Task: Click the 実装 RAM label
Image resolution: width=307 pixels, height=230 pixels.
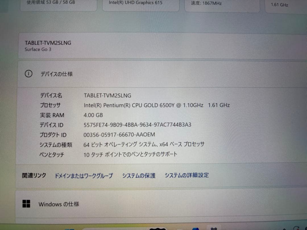Action: [52, 115]
